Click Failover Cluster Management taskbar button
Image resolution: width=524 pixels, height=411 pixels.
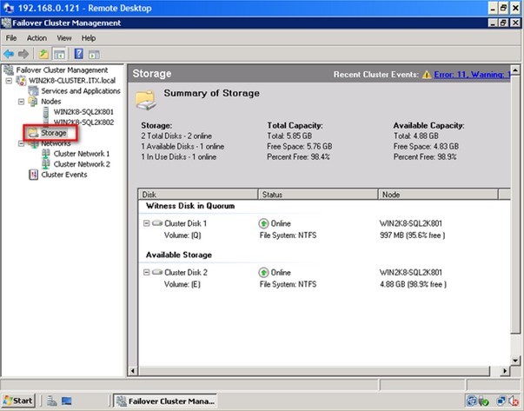click(x=165, y=401)
